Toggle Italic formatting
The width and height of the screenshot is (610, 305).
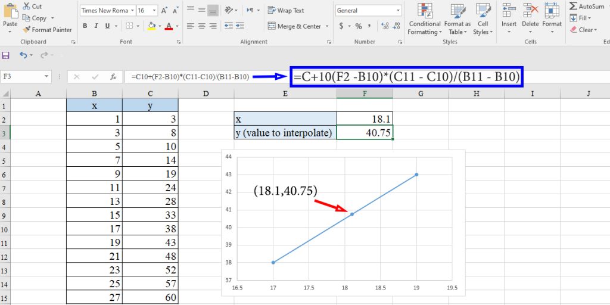[x=96, y=26]
